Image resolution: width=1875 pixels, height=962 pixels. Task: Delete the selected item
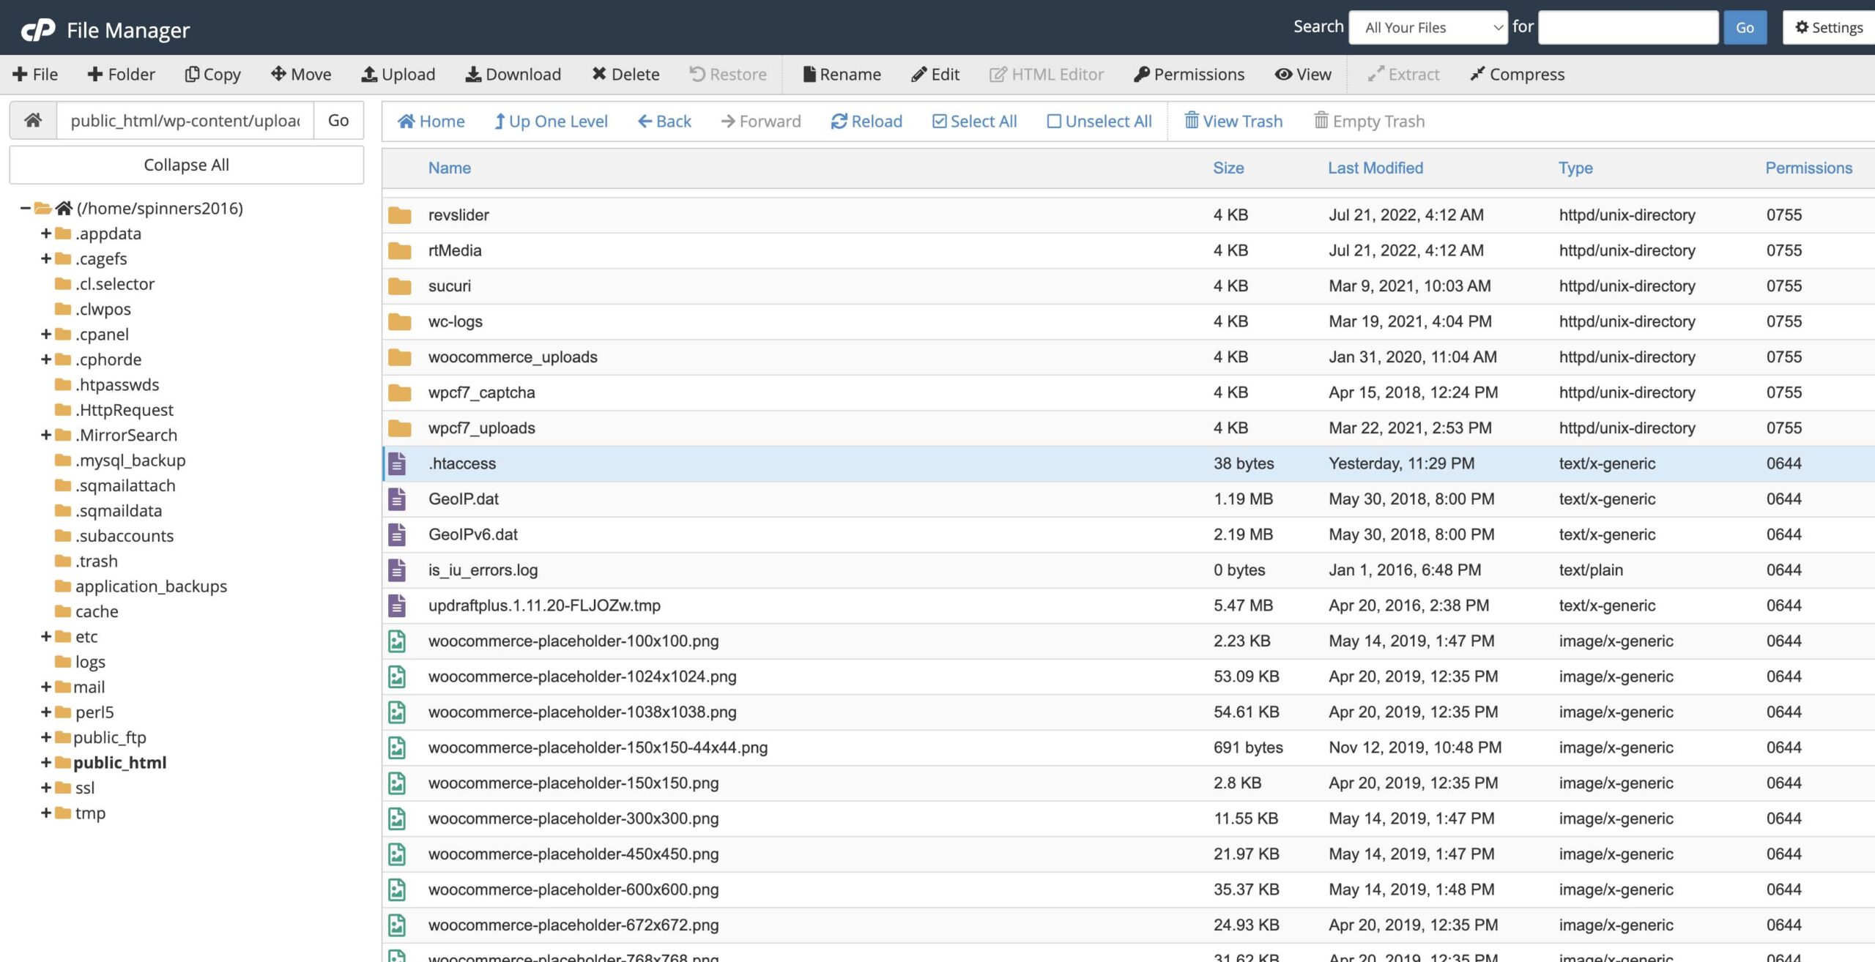[x=625, y=74]
